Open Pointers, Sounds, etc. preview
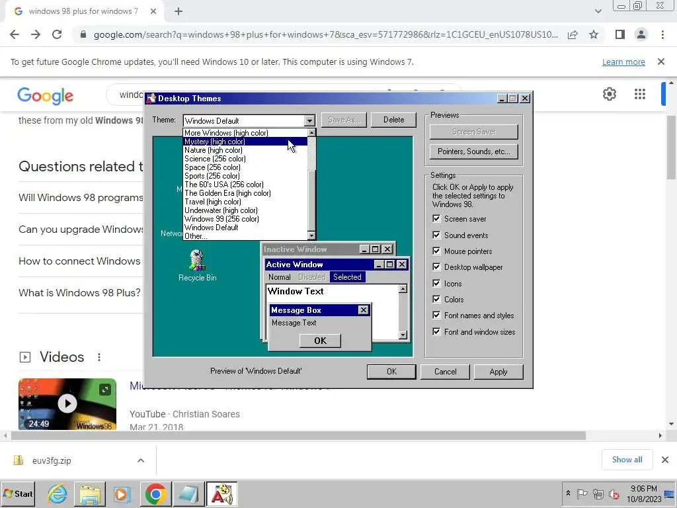The width and height of the screenshot is (677, 508). point(473,151)
